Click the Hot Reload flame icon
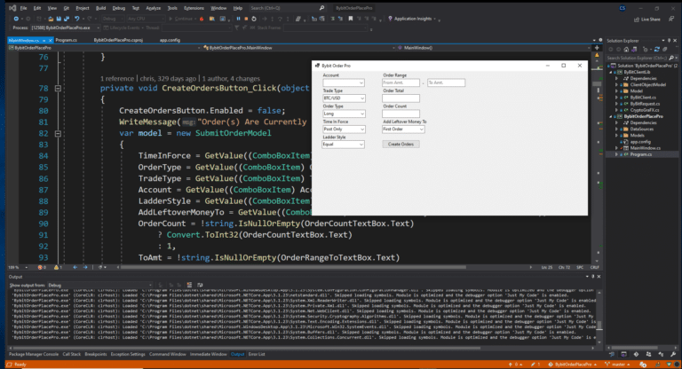 tap(202, 19)
